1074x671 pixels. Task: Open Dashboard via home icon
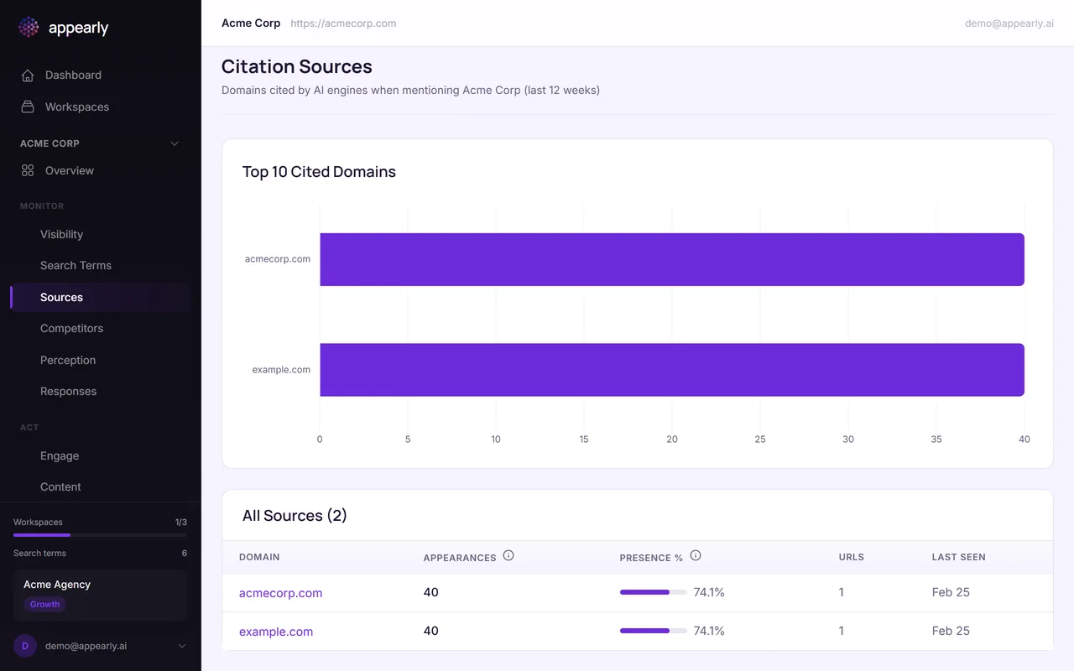tap(28, 75)
